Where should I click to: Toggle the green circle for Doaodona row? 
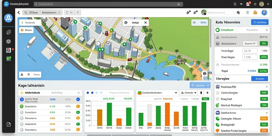(x=22, y=106)
